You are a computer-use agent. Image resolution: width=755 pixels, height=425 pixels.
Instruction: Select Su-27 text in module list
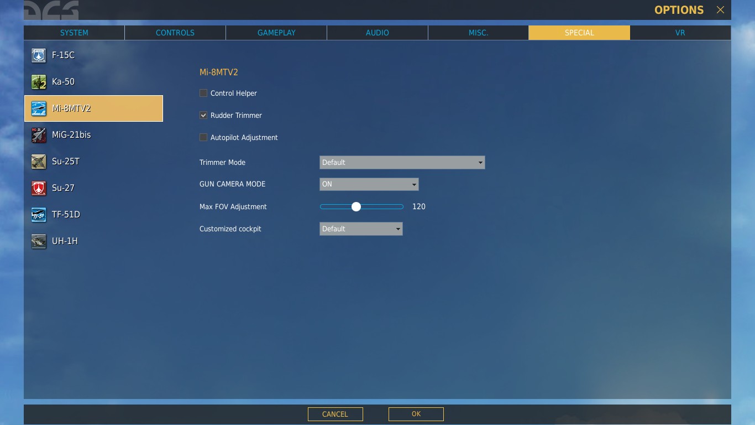(x=63, y=188)
